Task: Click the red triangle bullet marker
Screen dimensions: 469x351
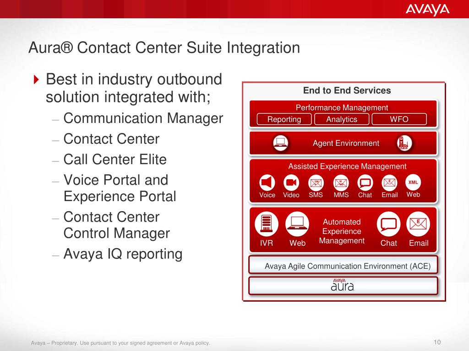Action: point(36,80)
